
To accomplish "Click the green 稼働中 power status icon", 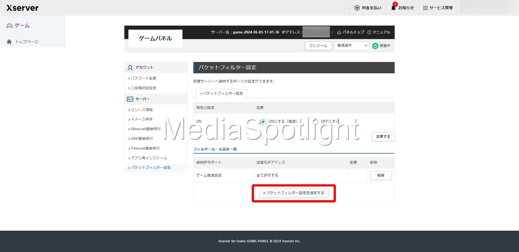I will coord(374,46).
